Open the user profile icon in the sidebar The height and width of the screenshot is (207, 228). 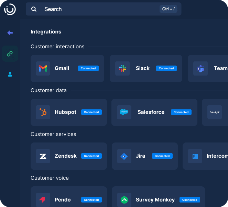pyautogui.click(x=10, y=75)
